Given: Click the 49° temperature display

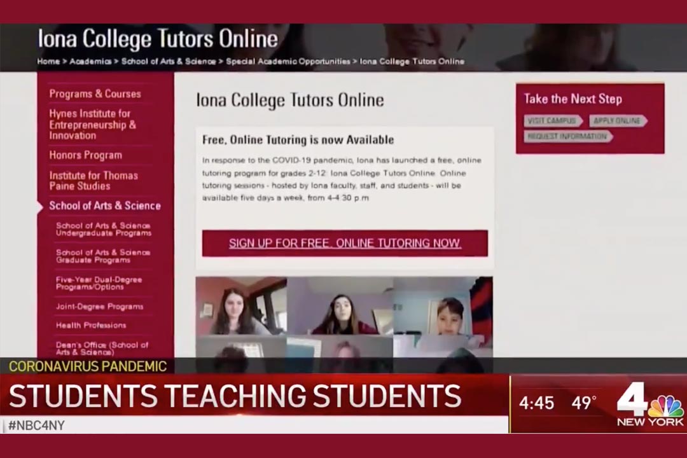Looking at the screenshot, I should coord(584,403).
